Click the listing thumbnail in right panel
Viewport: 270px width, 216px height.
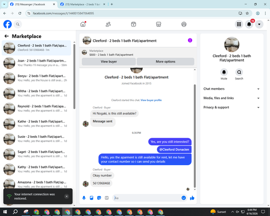click(232, 44)
